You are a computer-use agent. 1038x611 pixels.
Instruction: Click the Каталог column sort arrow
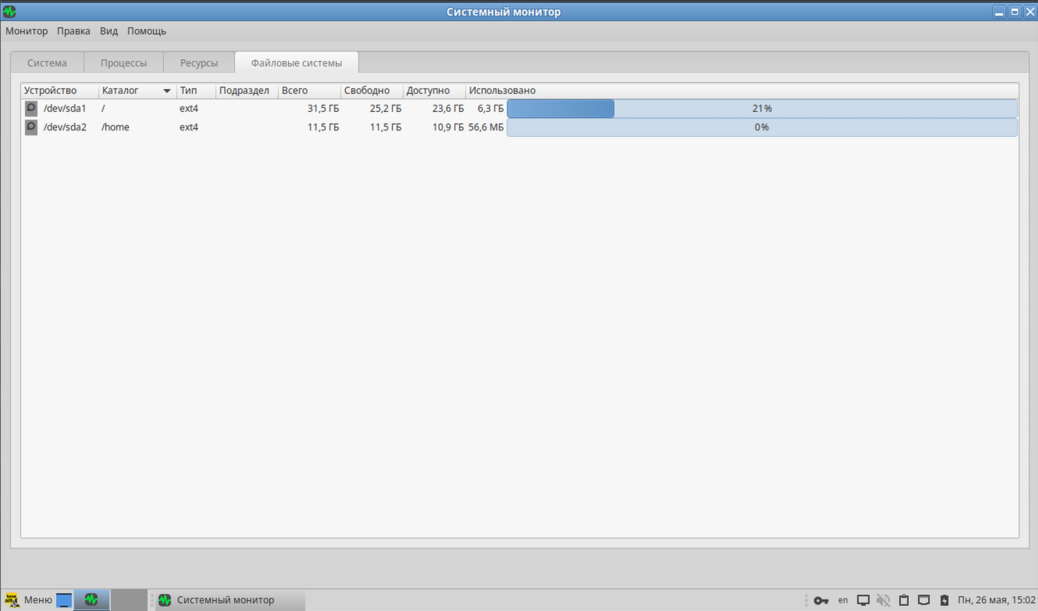coord(166,91)
